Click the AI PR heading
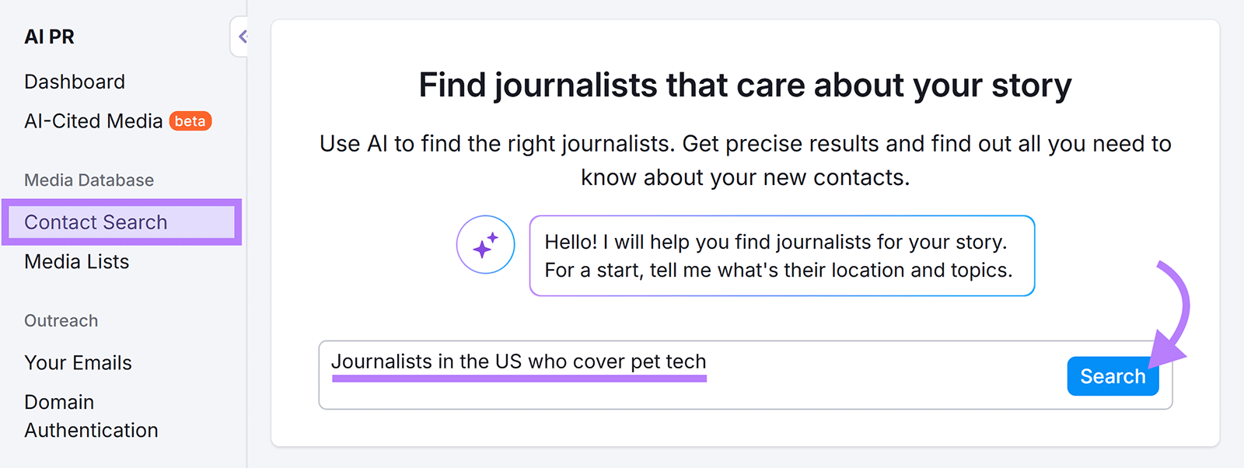The height and width of the screenshot is (468, 1244). [50, 36]
